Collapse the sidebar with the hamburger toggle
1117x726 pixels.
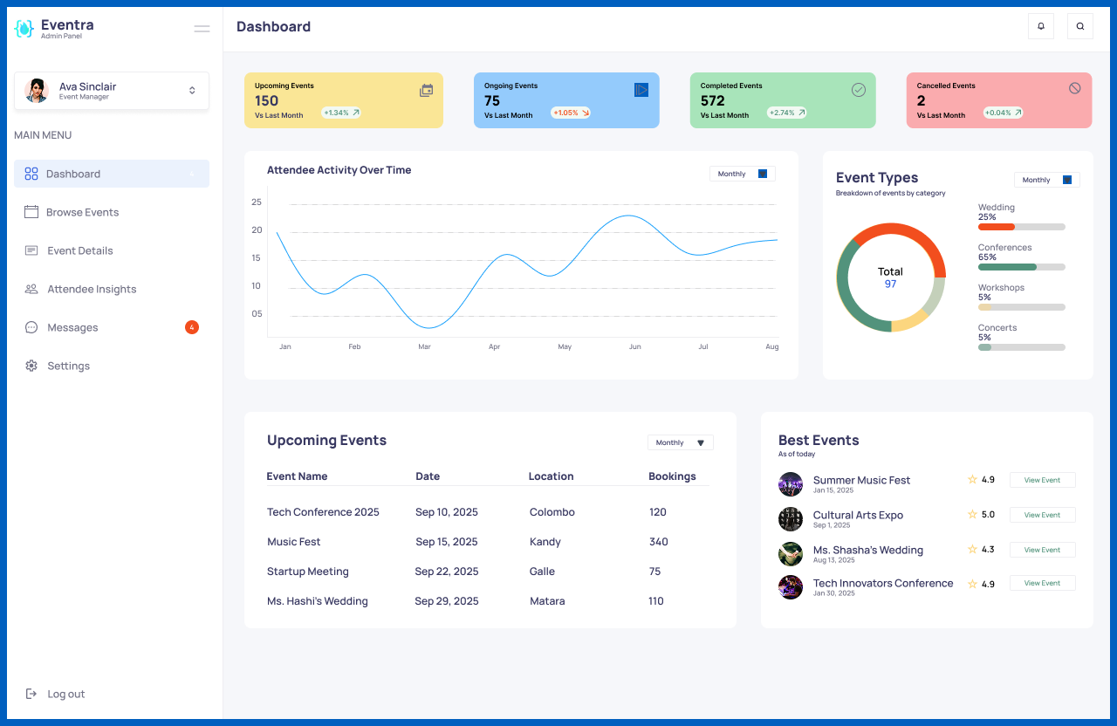(x=202, y=29)
